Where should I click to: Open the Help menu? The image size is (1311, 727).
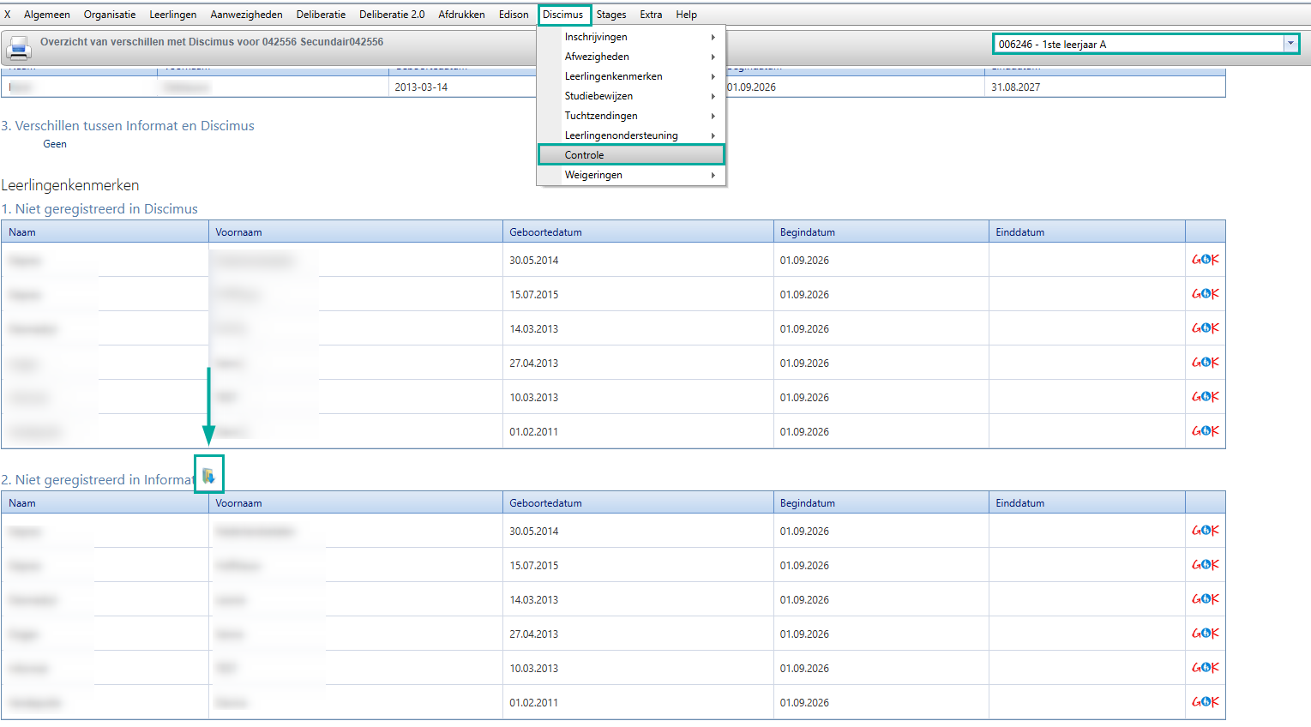pos(687,15)
